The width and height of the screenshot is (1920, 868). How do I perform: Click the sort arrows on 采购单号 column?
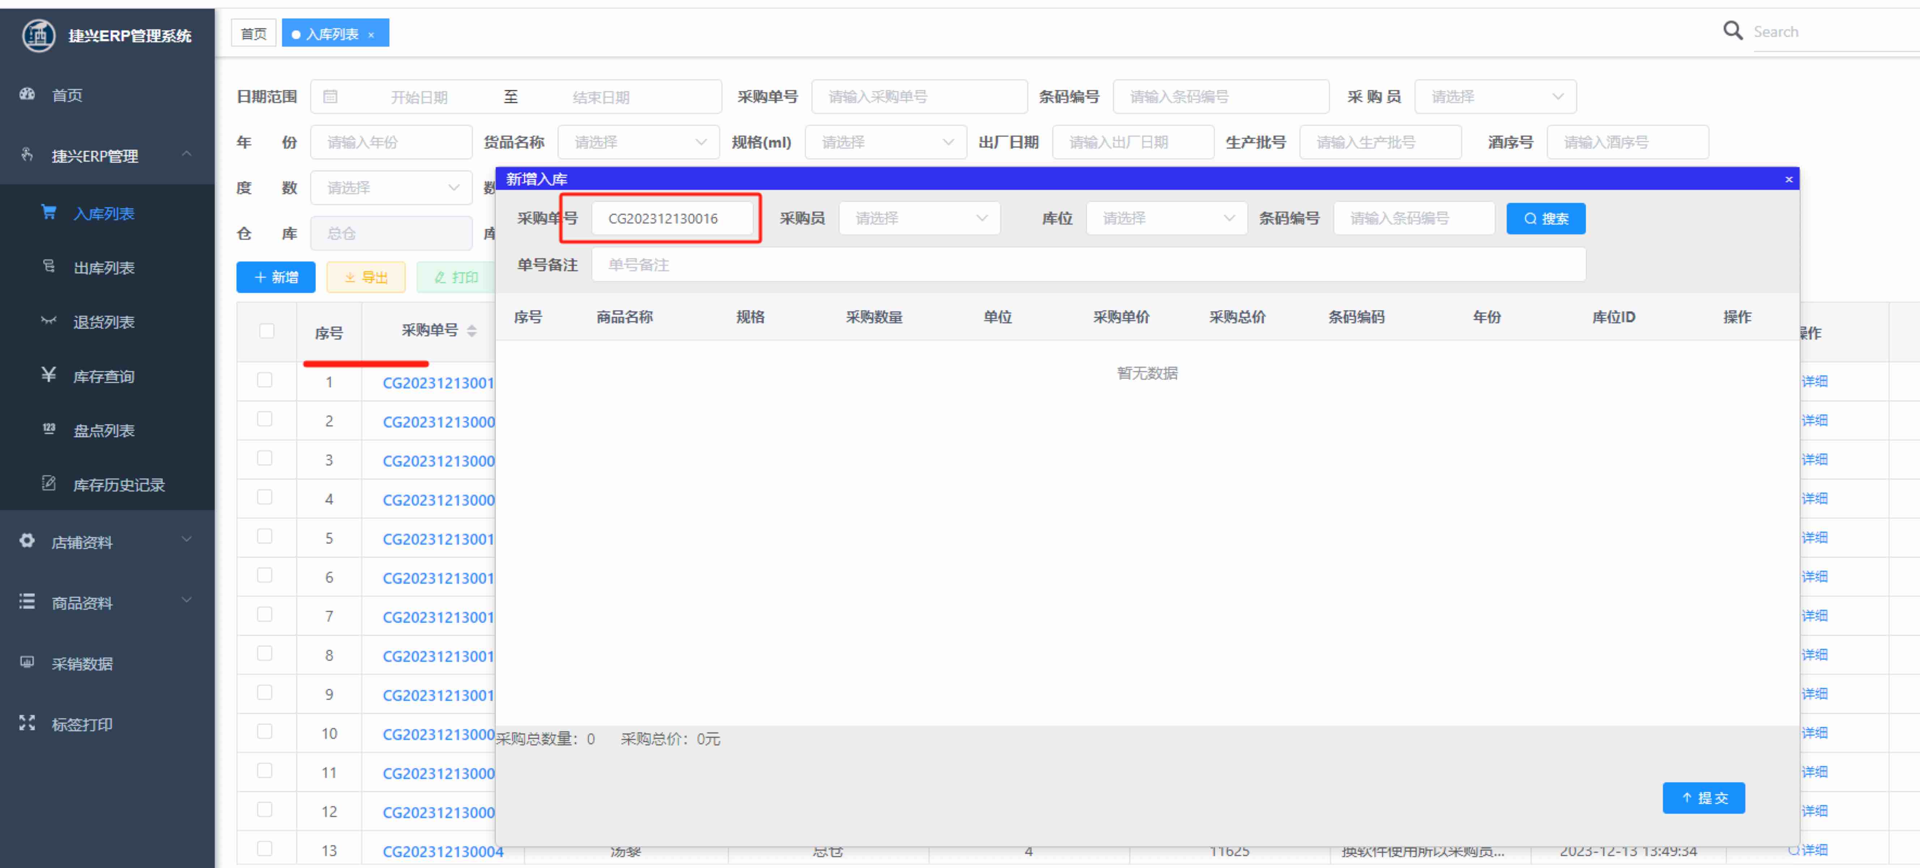[x=472, y=330]
